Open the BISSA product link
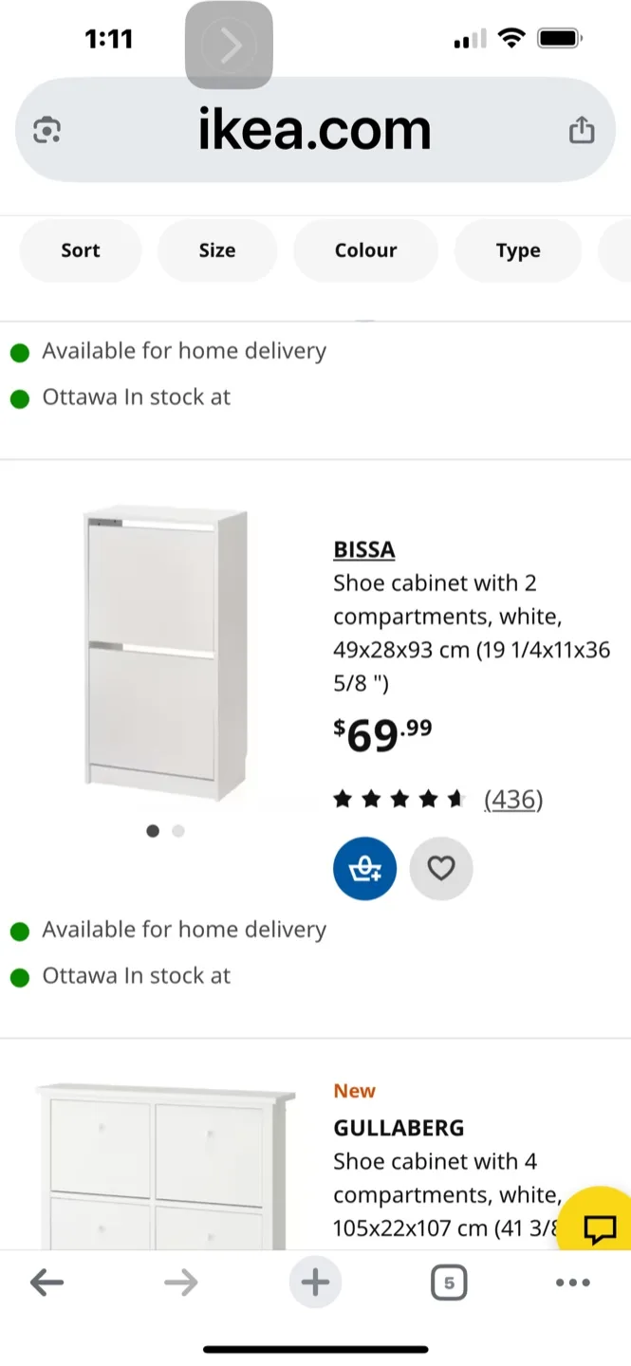Screen dimensions: 631x1366 [x=364, y=549]
